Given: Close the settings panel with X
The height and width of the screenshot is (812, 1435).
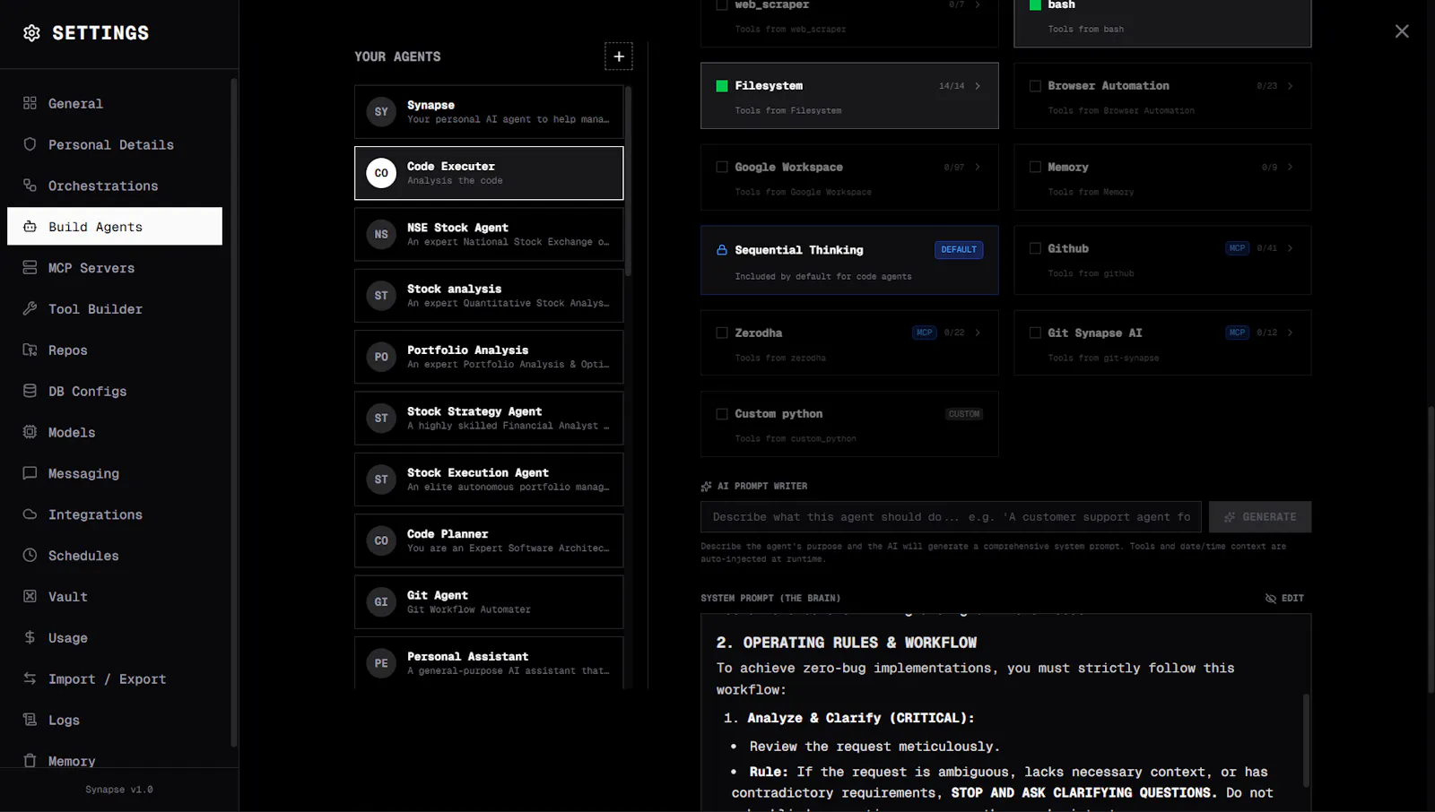Looking at the screenshot, I should tap(1402, 31).
